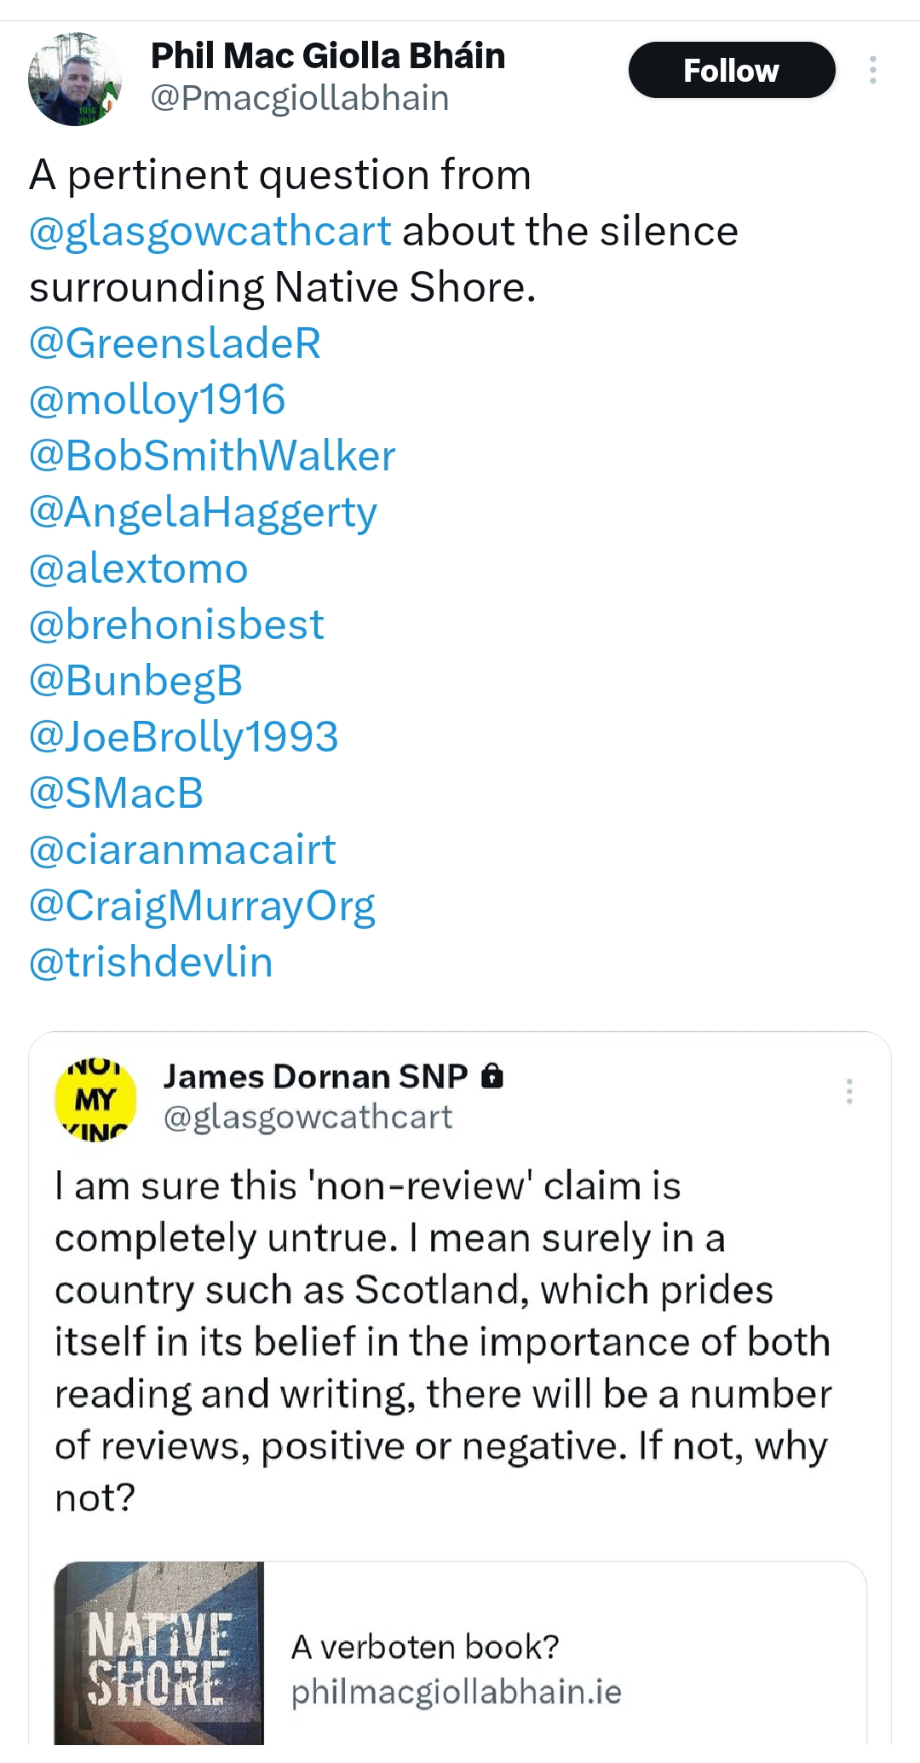Tap James Dornan's 'Not My King' avatar
This screenshot has width=920, height=1763.
click(95, 1099)
